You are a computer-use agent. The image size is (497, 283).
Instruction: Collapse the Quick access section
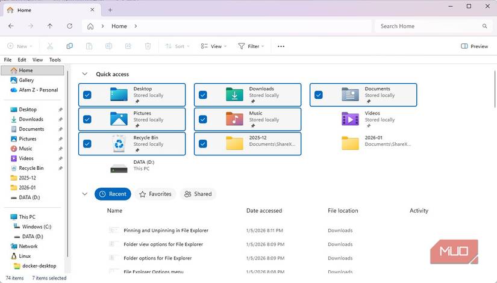pyautogui.click(x=84, y=74)
